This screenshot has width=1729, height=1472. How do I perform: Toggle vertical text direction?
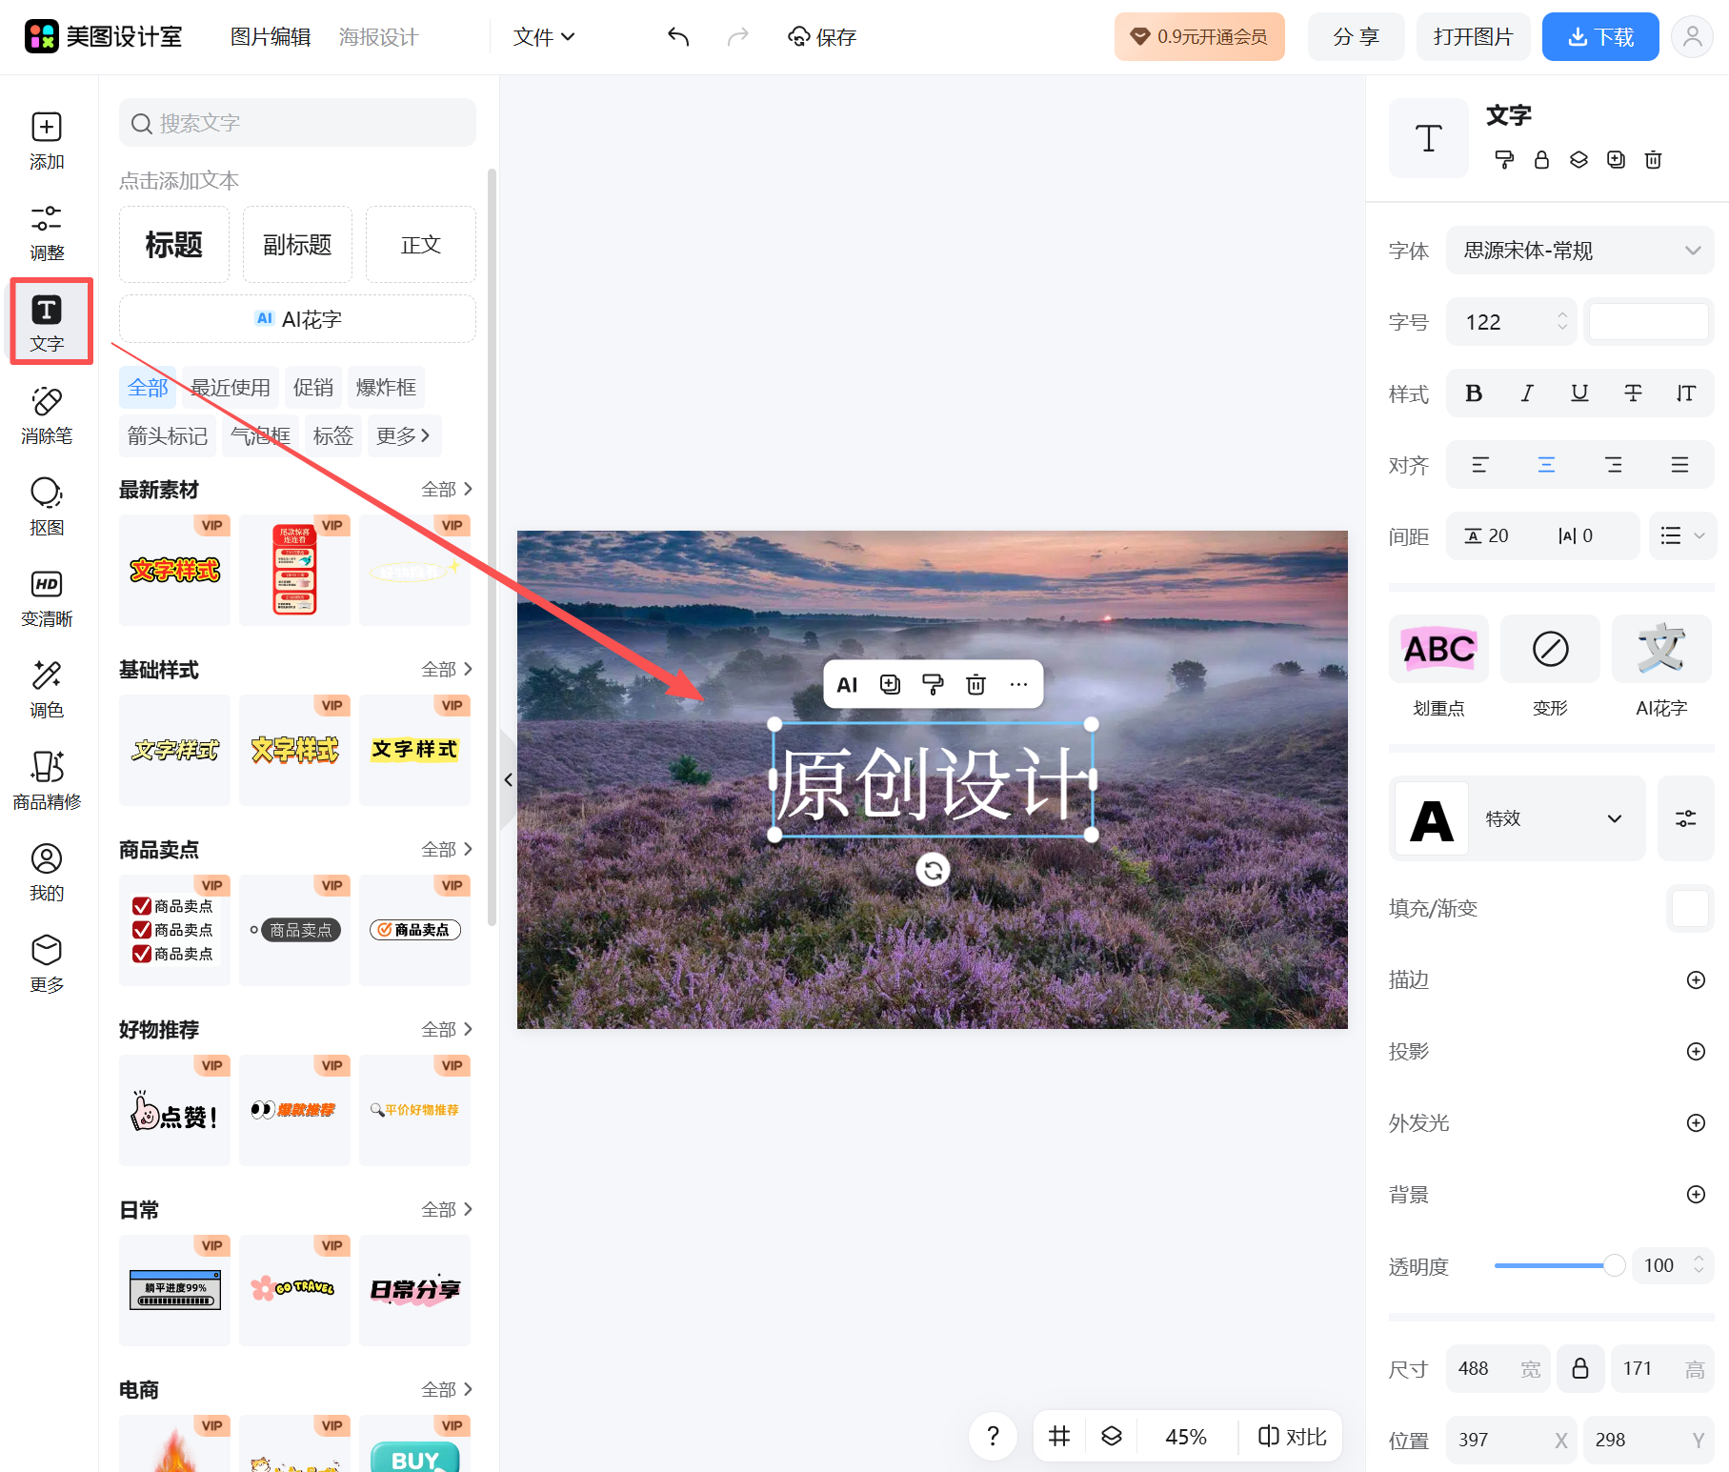[x=1685, y=393]
